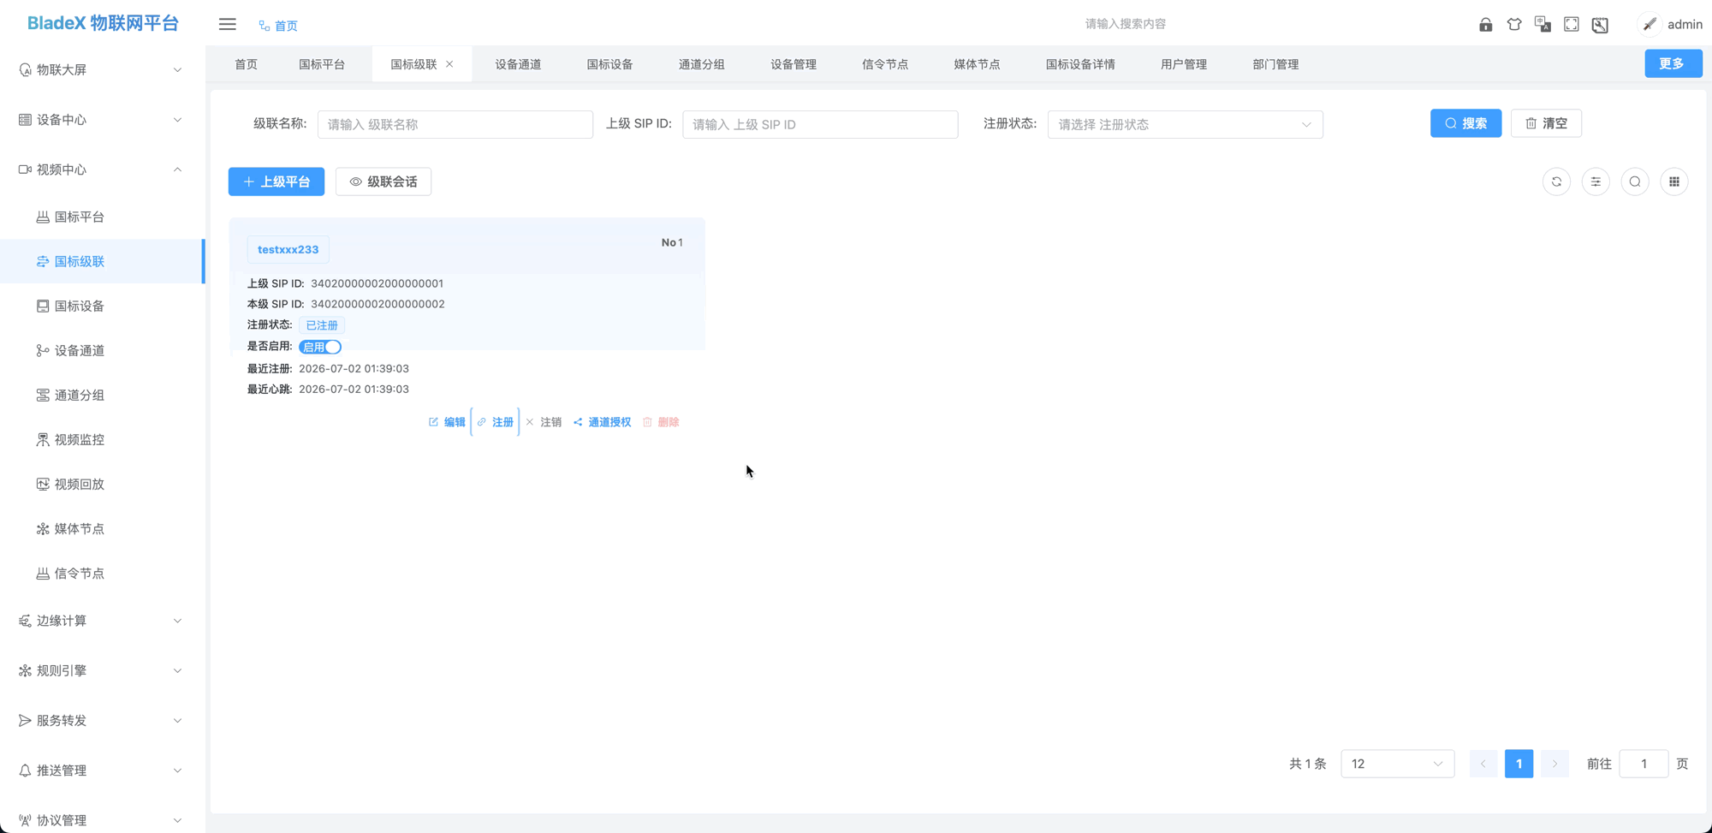Open the theme shirt icon

[1514, 25]
